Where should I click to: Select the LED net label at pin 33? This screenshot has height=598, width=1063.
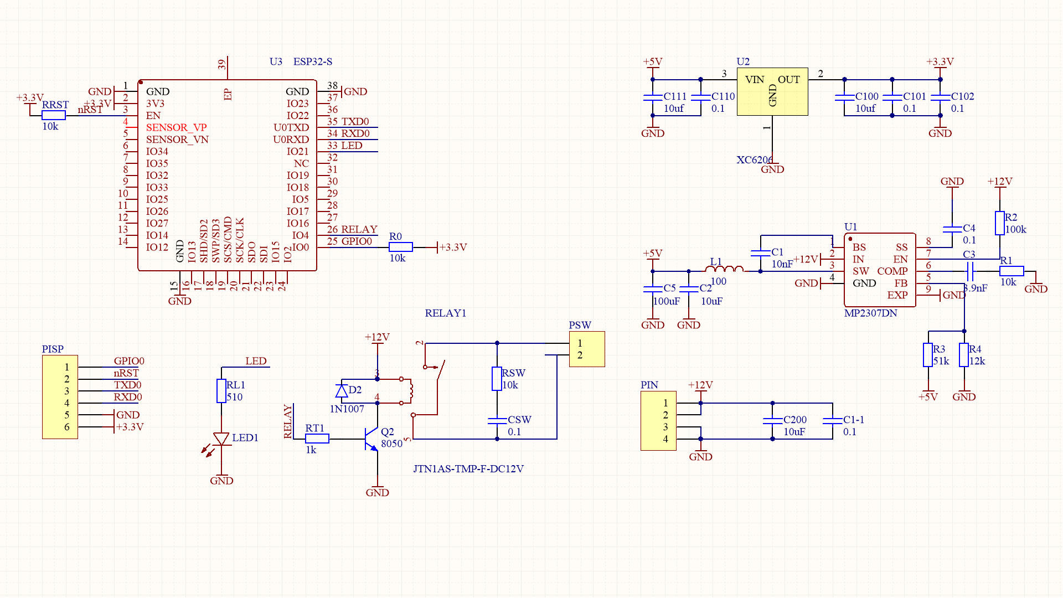[x=352, y=145]
